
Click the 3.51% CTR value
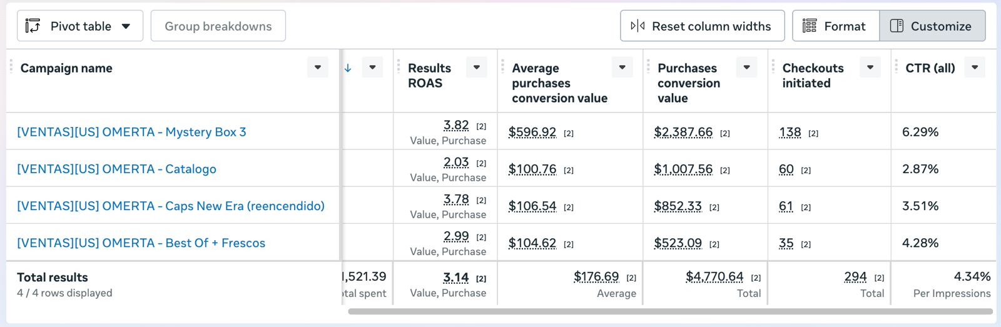pyautogui.click(x=920, y=206)
